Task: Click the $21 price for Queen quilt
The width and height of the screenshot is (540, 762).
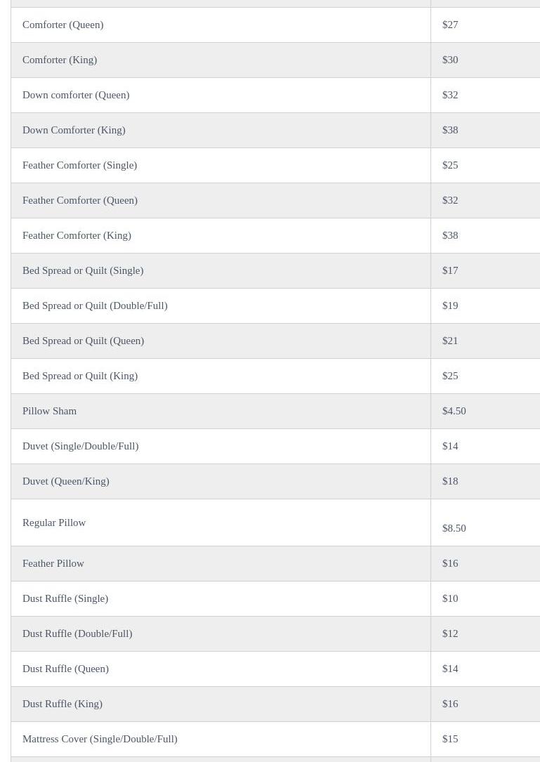Action: (450, 341)
